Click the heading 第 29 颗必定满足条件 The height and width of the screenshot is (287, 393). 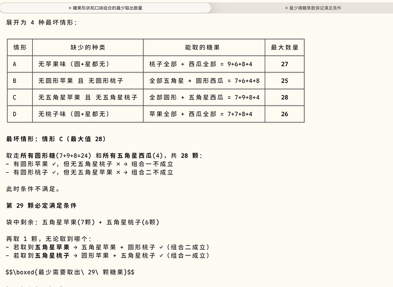coord(41,205)
